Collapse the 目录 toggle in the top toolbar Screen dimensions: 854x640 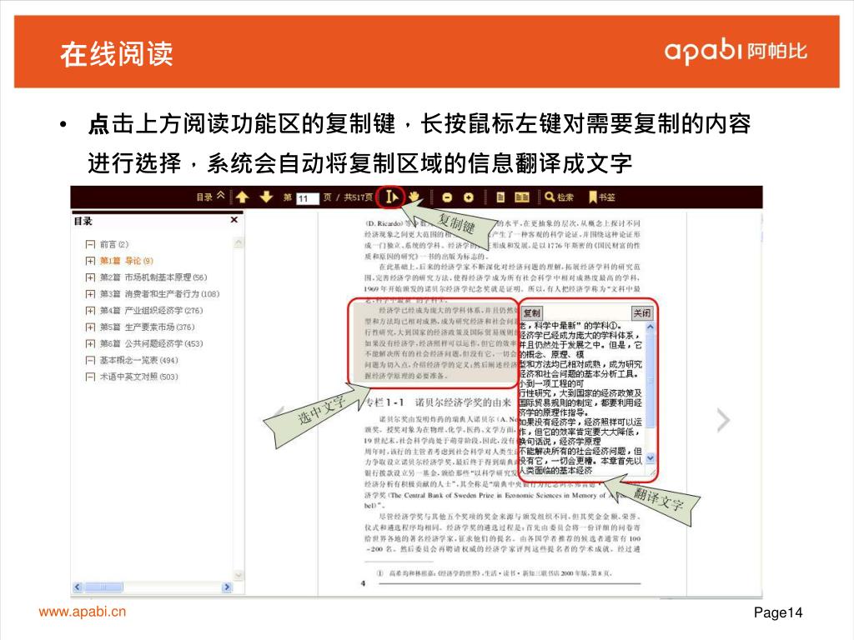click(x=210, y=197)
